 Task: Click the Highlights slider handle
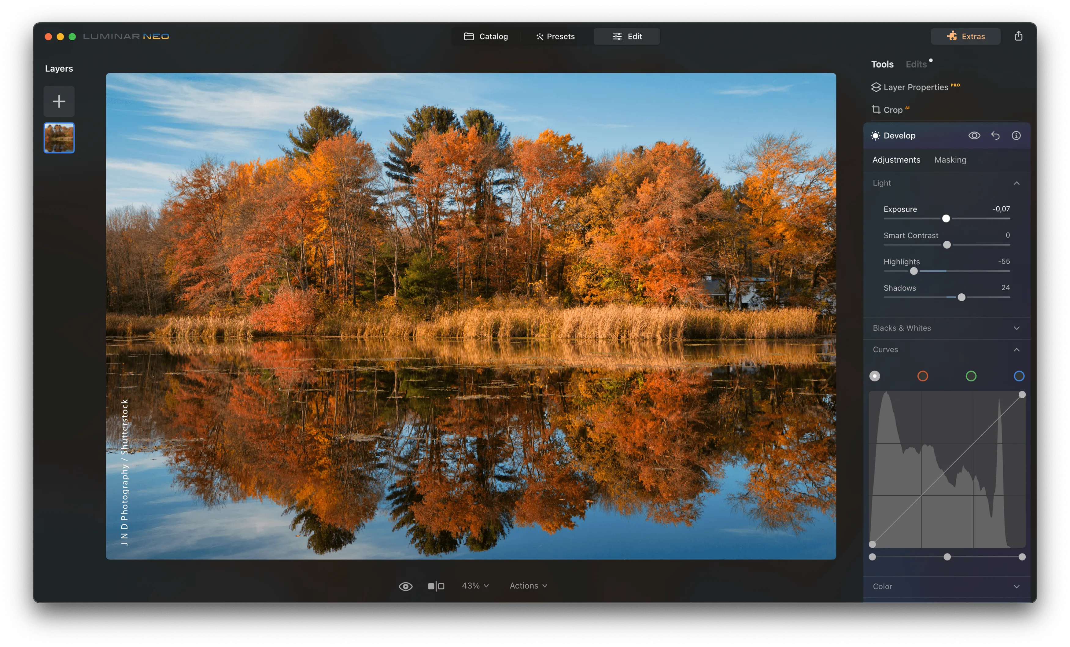(914, 271)
